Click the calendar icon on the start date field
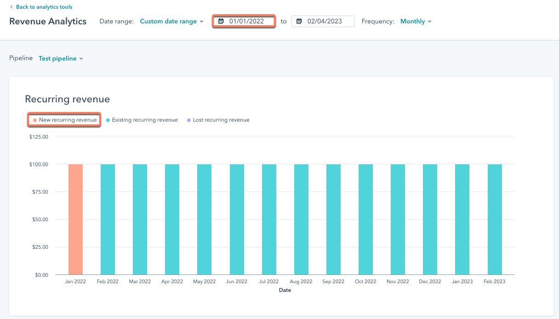This screenshot has width=559, height=319. [222, 21]
